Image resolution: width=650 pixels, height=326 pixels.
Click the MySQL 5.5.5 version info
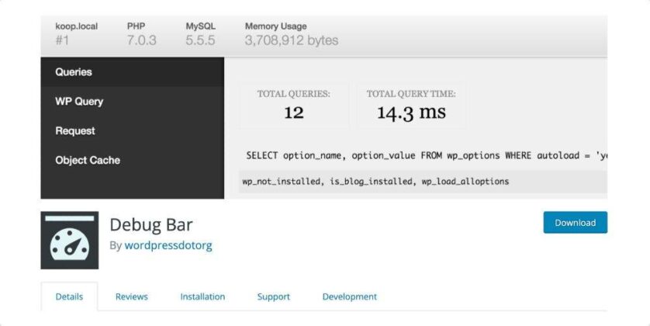coord(200,33)
